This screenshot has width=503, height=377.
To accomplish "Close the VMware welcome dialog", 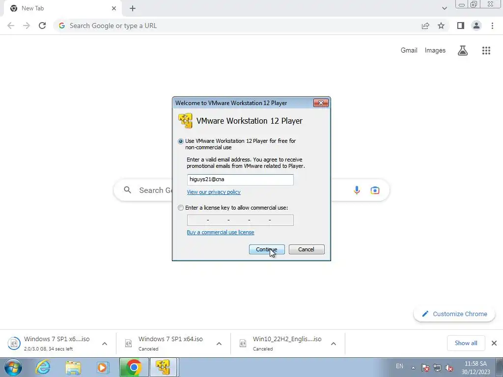I will pyautogui.click(x=321, y=103).
